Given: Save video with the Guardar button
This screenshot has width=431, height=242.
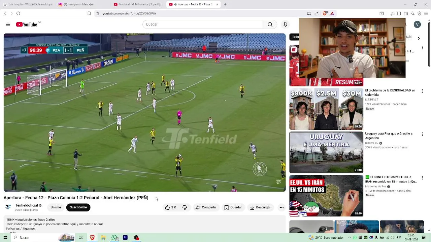Looking at the screenshot, I should (233, 207).
